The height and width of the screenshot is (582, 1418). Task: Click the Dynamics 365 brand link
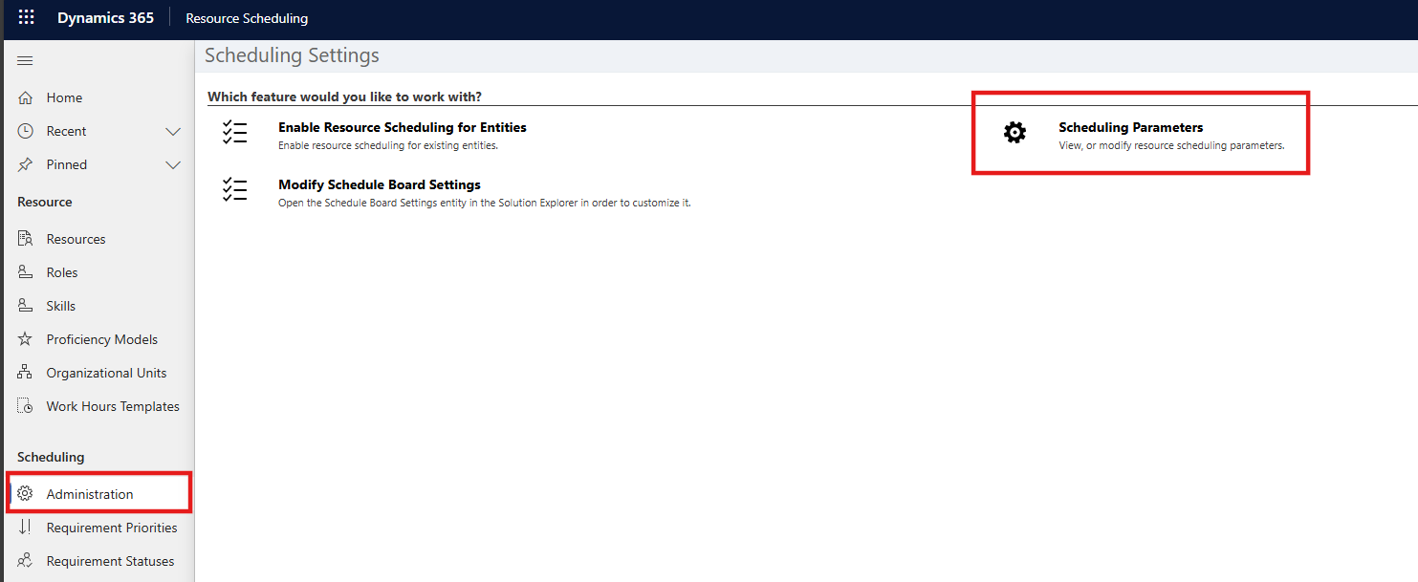[x=105, y=18]
